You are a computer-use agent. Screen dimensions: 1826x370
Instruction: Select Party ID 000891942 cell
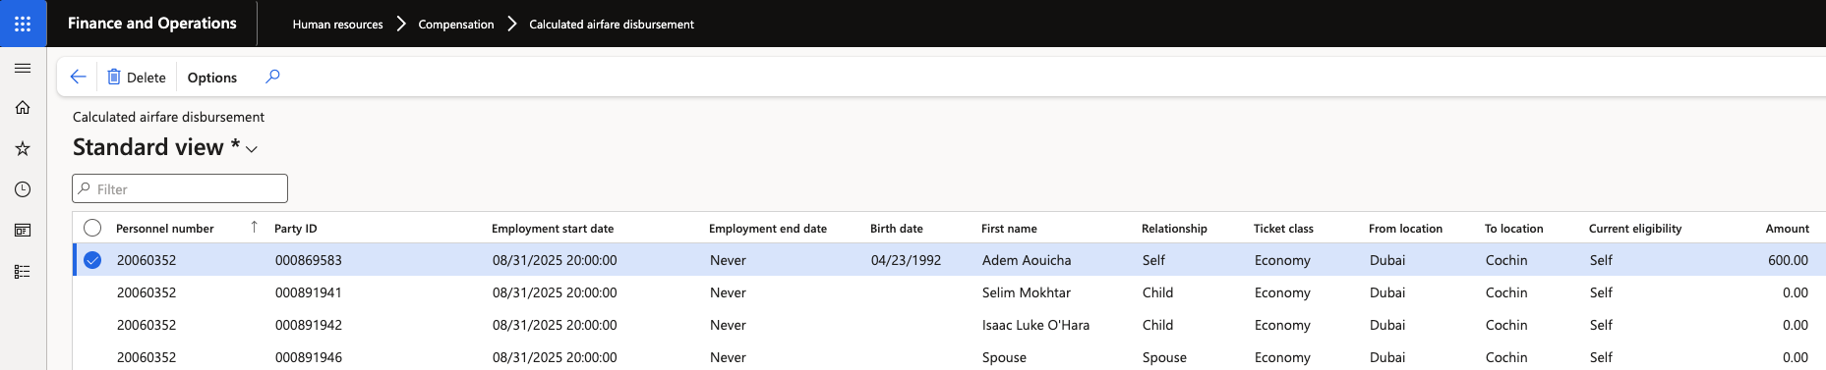tap(309, 325)
